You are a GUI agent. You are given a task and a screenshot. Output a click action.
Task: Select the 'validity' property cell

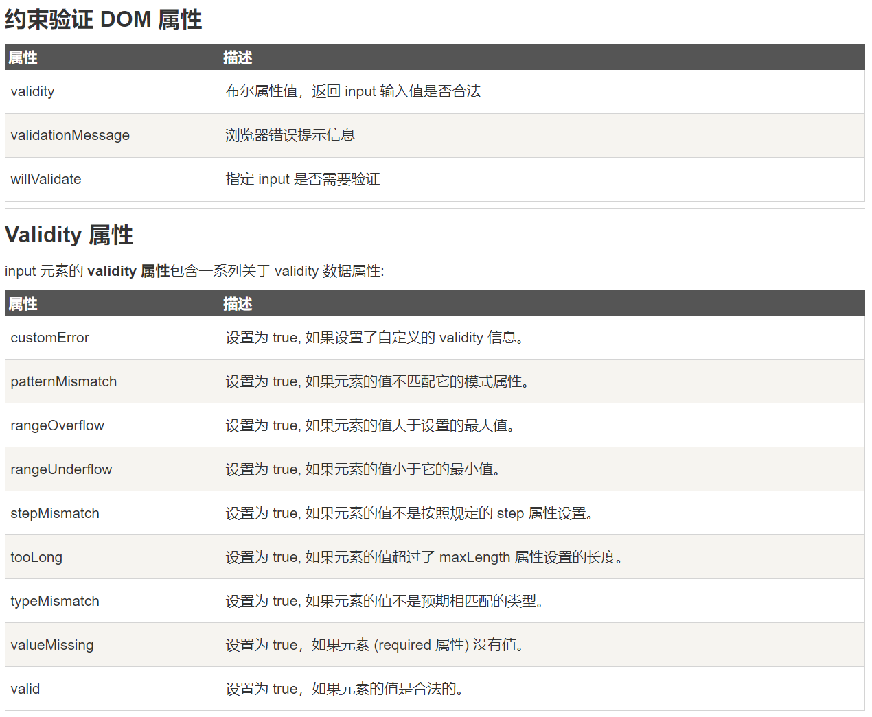pyautogui.click(x=113, y=91)
